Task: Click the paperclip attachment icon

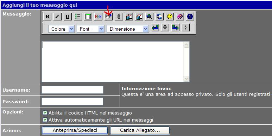Action: pos(119,17)
